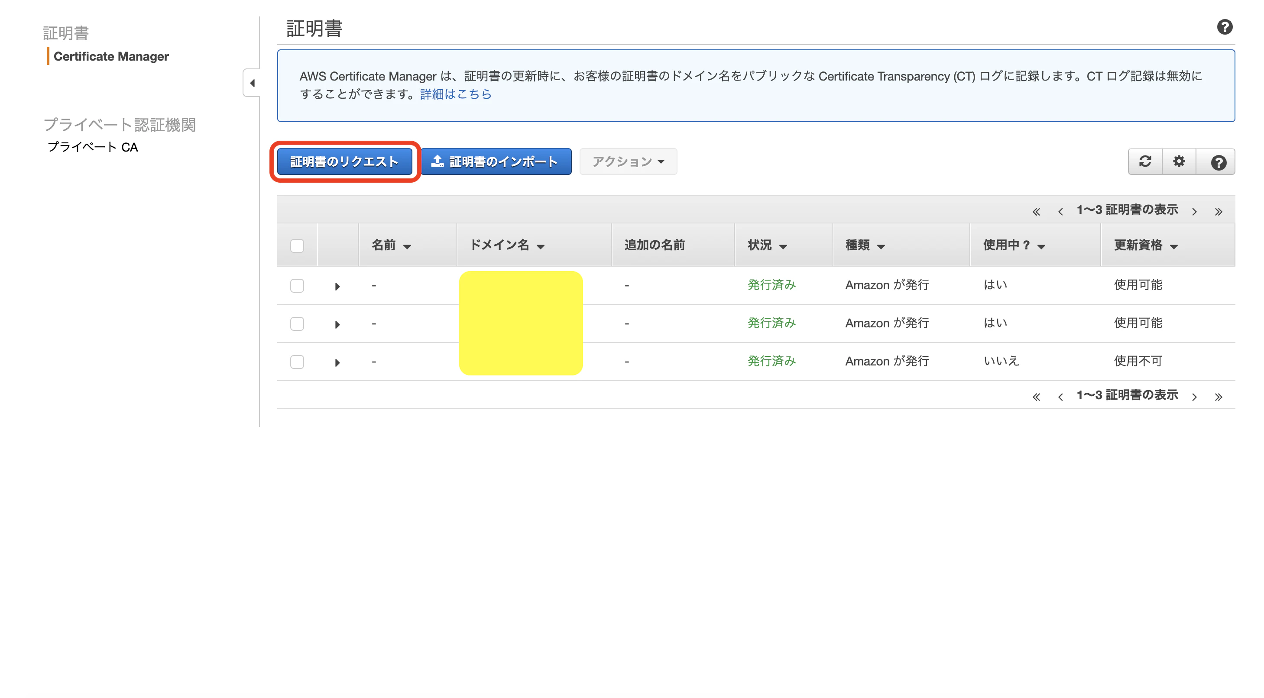This screenshot has height=698, width=1264.
Task: Click the 証明書のインポート button
Action: coord(496,162)
